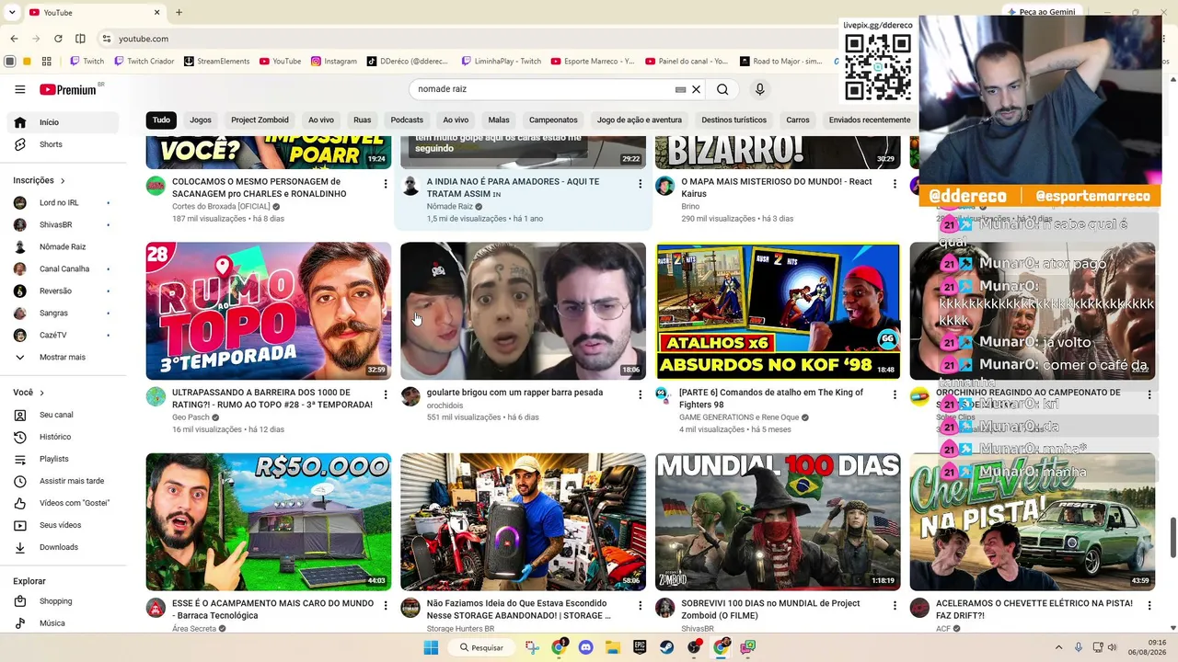Select the Campeonatos filter chip
This screenshot has height=662, width=1178.
(x=553, y=120)
